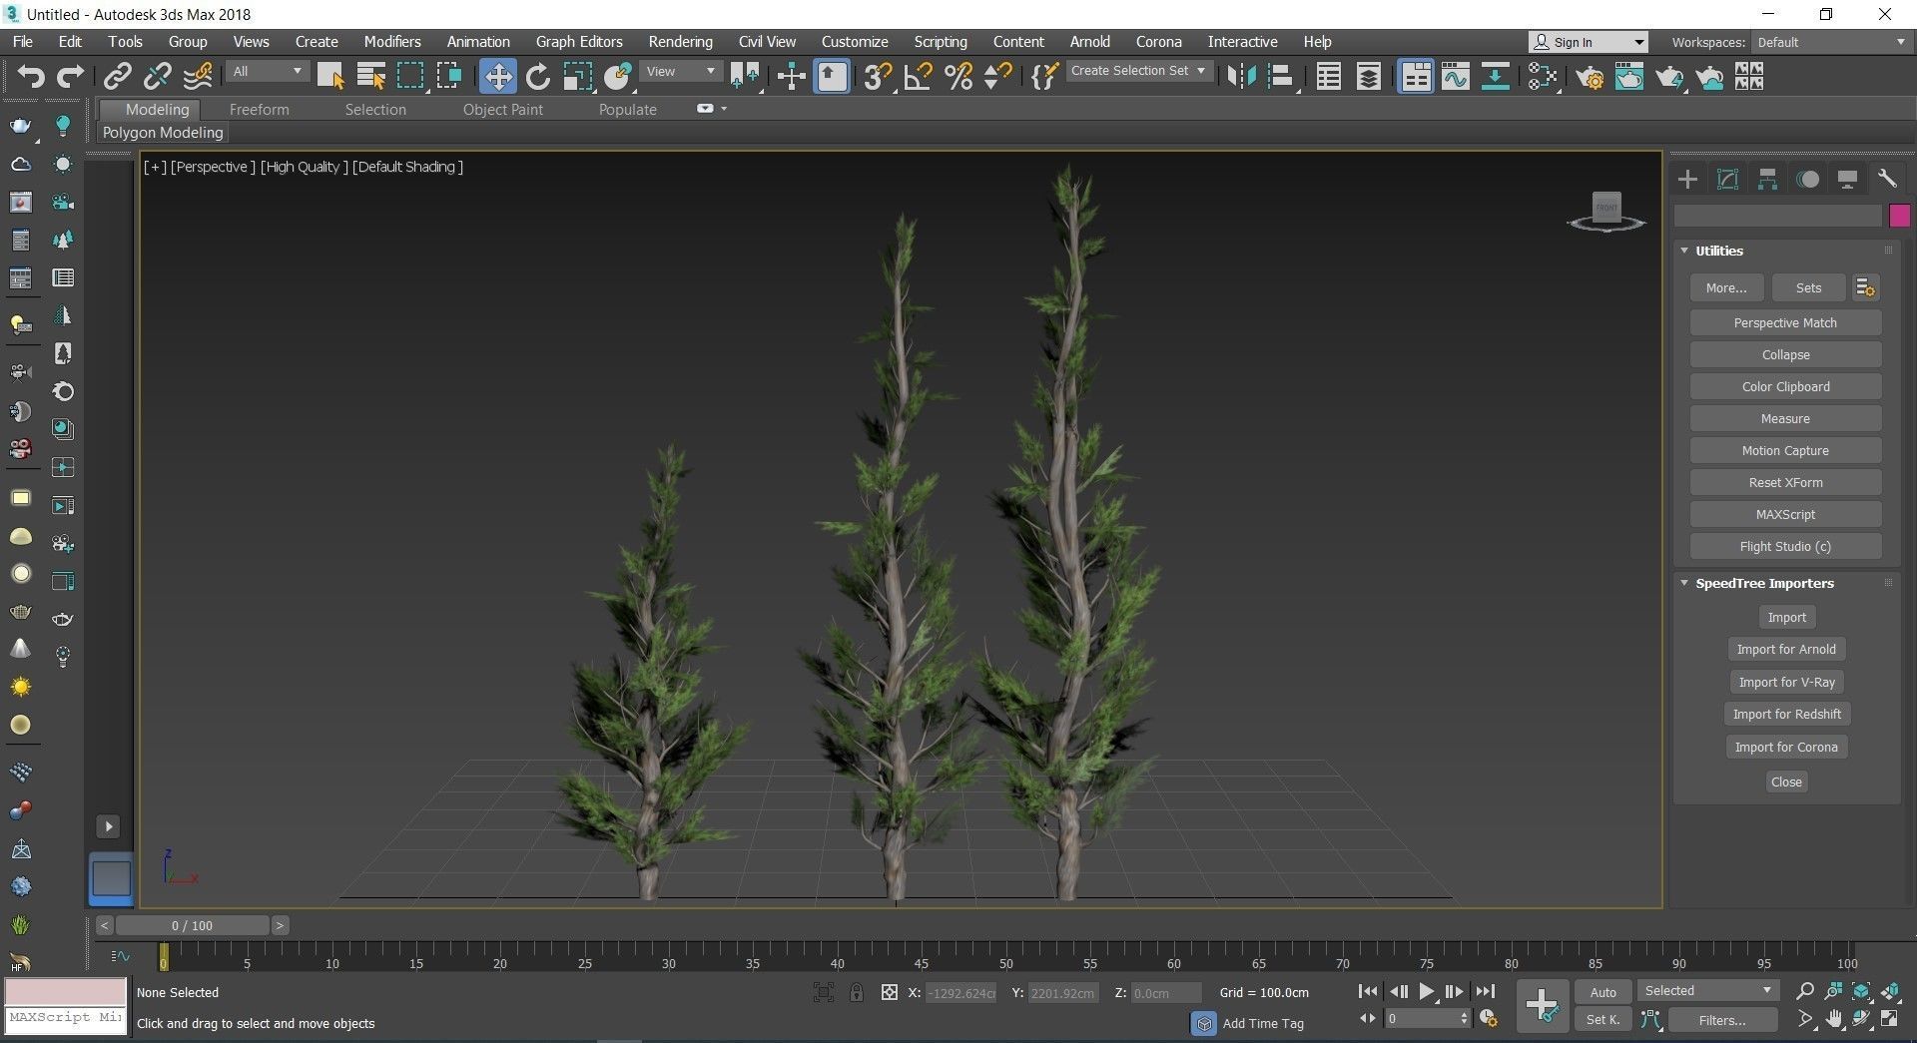Open the Graph Editors menu

click(579, 42)
